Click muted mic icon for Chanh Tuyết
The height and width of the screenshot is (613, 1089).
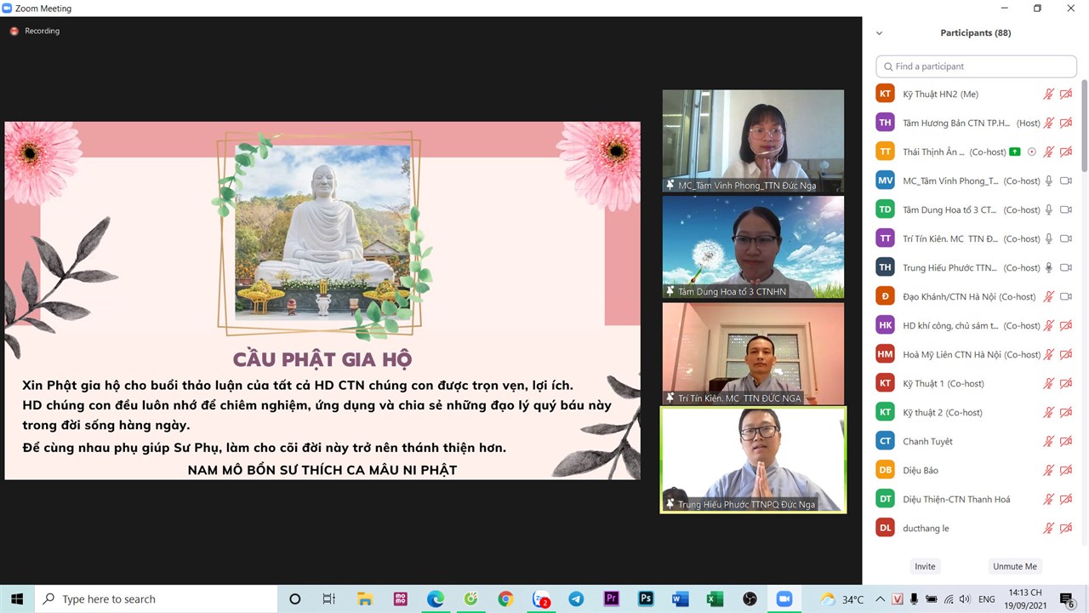click(1049, 442)
